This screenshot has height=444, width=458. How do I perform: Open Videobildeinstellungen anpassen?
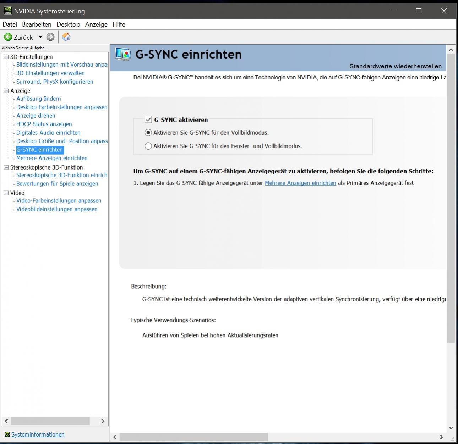tap(57, 209)
